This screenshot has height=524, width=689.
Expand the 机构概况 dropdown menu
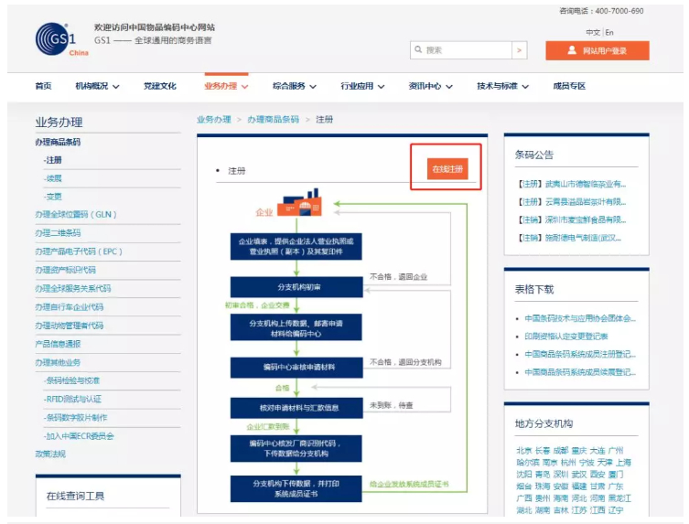97,86
